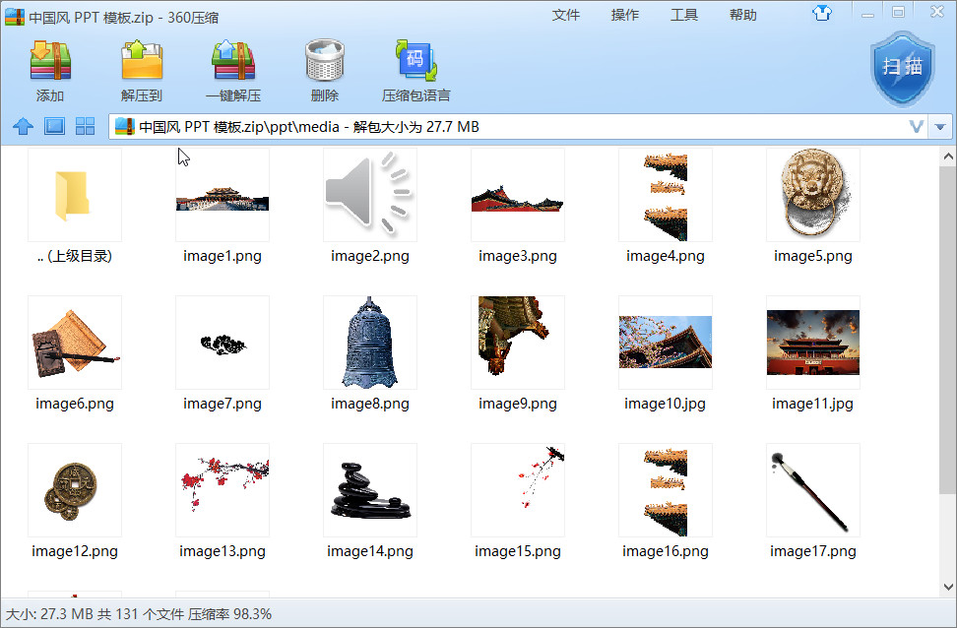Open the 文件 menu

pos(566,16)
